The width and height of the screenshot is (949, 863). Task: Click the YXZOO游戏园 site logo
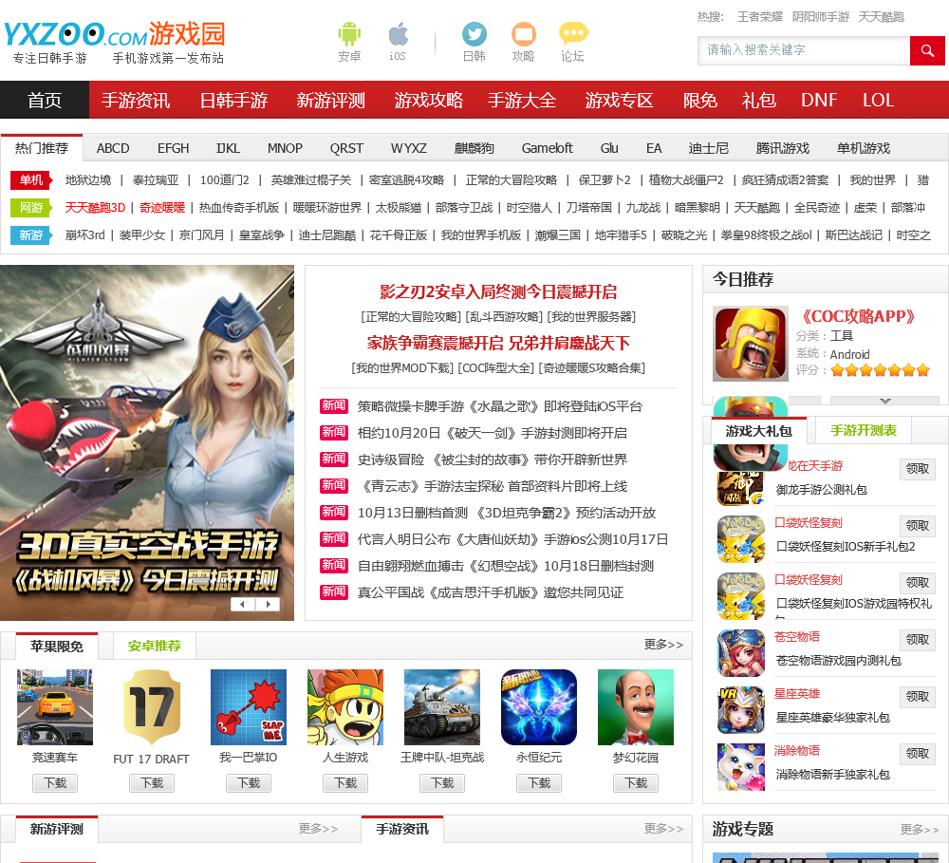click(115, 41)
